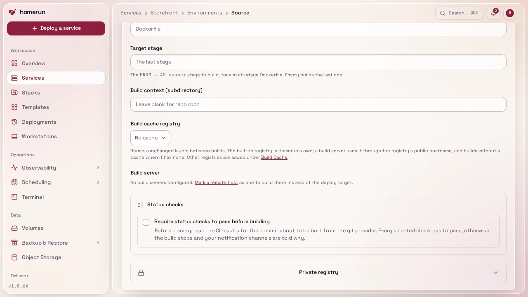Click the Backup & Restore archive icon
This screenshot has width=528, height=297.
[x=14, y=243]
